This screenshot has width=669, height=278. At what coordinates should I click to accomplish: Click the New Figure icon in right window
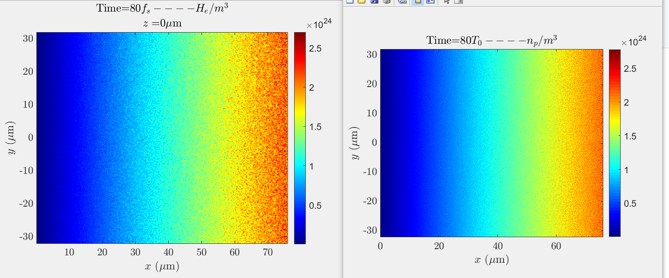point(350,2)
